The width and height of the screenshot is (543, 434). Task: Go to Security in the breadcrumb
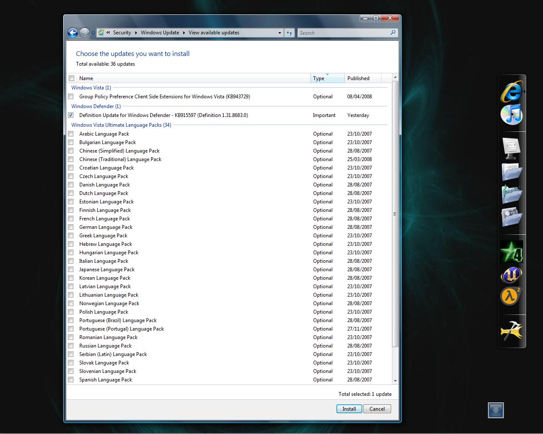point(122,33)
